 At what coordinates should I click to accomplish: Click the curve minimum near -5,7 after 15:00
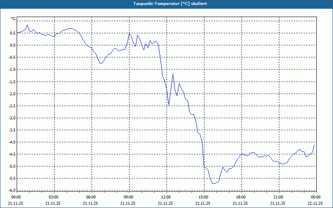point(214,183)
